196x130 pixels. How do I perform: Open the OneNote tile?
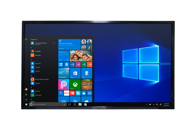(x=78, y=64)
